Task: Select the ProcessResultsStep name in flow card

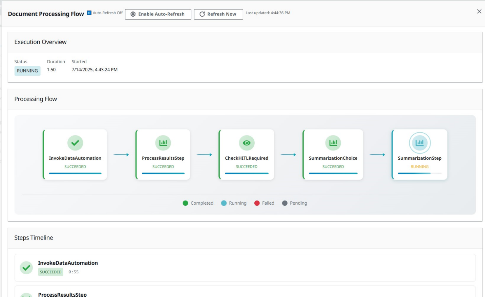Action: point(163,158)
